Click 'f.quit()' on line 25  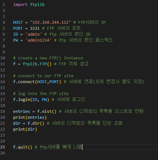[23, 147]
